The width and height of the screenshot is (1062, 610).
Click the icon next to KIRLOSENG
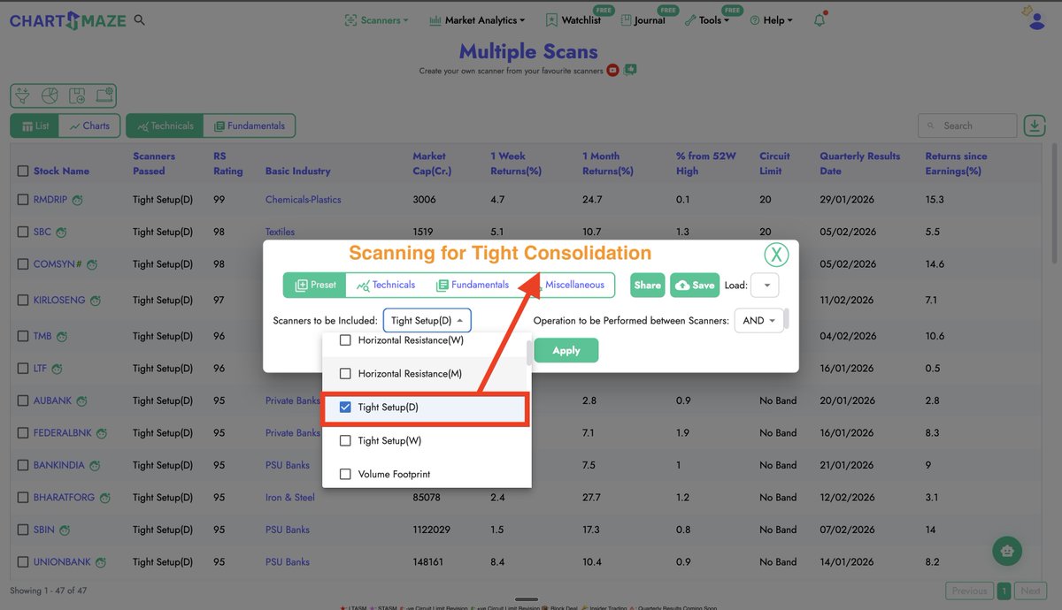pos(94,301)
